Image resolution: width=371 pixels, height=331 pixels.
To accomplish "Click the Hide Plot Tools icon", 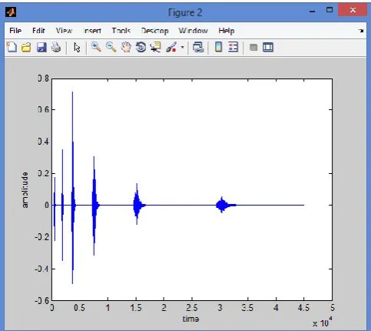I will point(253,48).
